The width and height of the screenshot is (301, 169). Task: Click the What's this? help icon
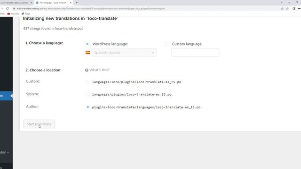[x=87, y=70]
